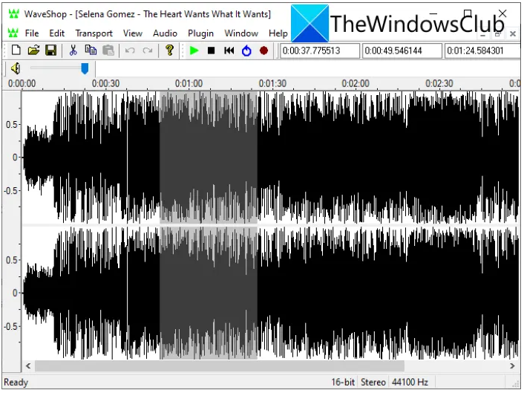The height and width of the screenshot is (393, 524).
Task: Open the Audio menu
Action: 165,33
